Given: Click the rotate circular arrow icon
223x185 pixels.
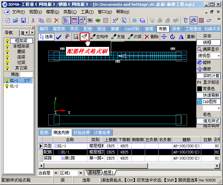Looking at the screenshot, I should (x=172, y=37).
